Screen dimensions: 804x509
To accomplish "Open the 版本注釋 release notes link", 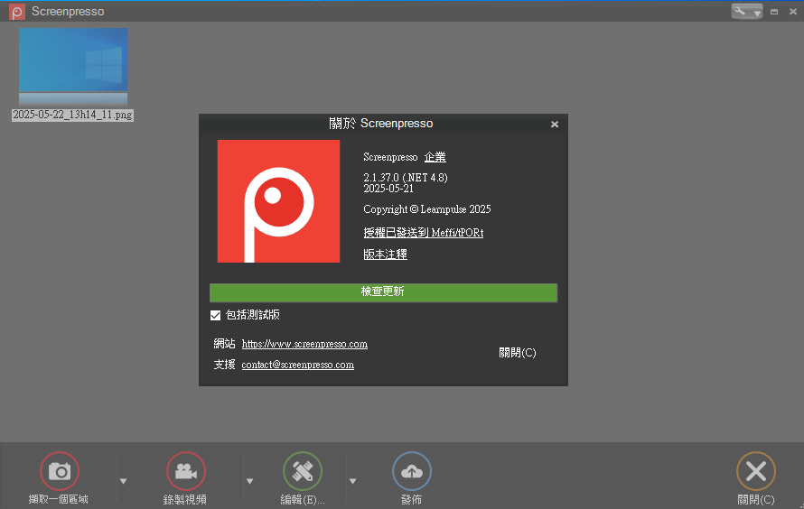I will click(x=385, y=255).
